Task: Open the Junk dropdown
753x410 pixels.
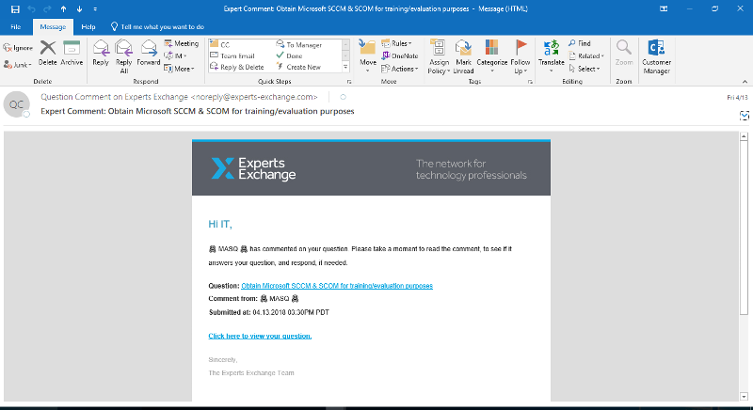Action: point(18,65)
